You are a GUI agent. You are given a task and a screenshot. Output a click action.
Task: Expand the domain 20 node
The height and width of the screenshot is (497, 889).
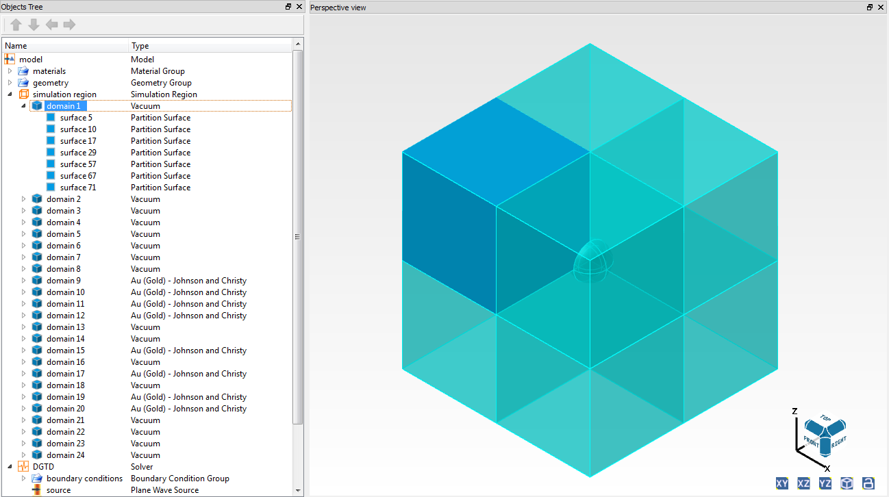click(x=23, y=408)
